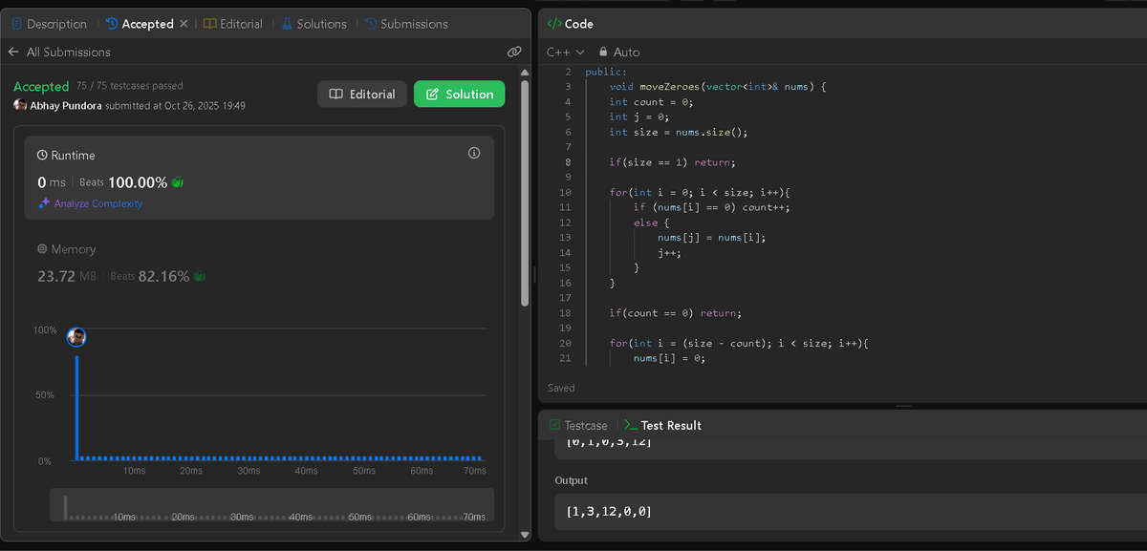Click the Editorial button beside Solution
This screenshot has width=1147, height=551.
[362, 94]
